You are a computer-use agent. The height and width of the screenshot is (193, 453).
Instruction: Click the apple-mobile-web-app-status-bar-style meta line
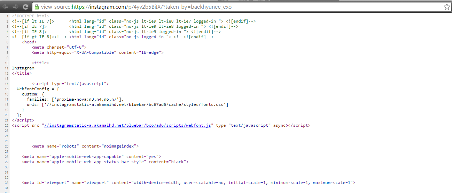[105, 162]
